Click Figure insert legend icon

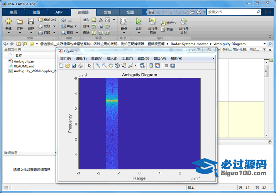(x=157, y=66)
